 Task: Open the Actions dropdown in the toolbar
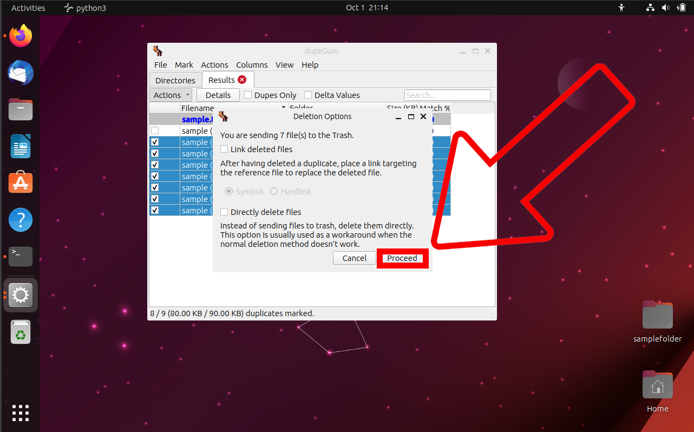(171, 94)
